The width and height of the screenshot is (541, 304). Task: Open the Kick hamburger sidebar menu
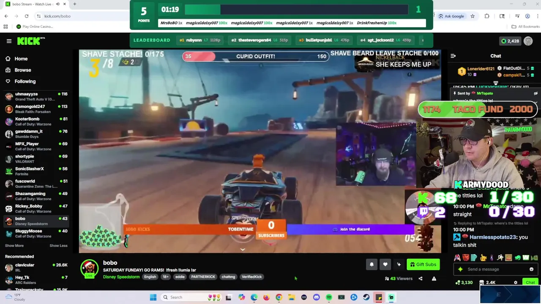(9, 41)
